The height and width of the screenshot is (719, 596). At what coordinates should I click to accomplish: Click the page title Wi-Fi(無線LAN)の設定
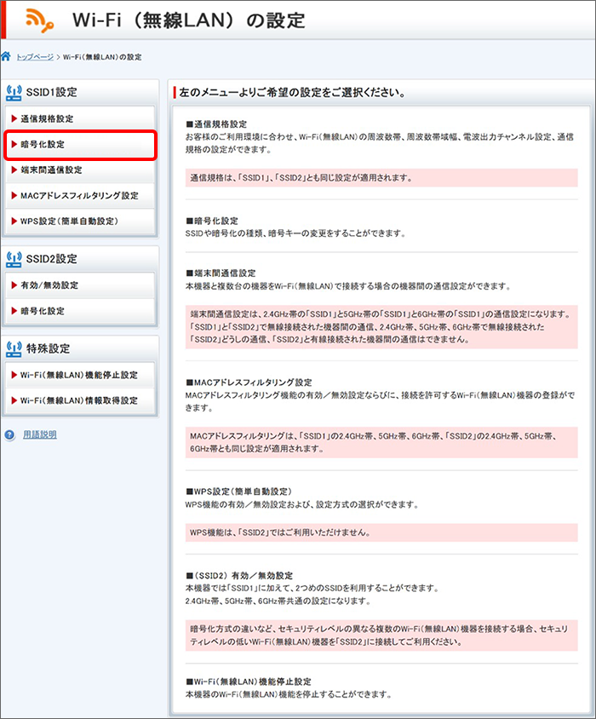(188, 20)
